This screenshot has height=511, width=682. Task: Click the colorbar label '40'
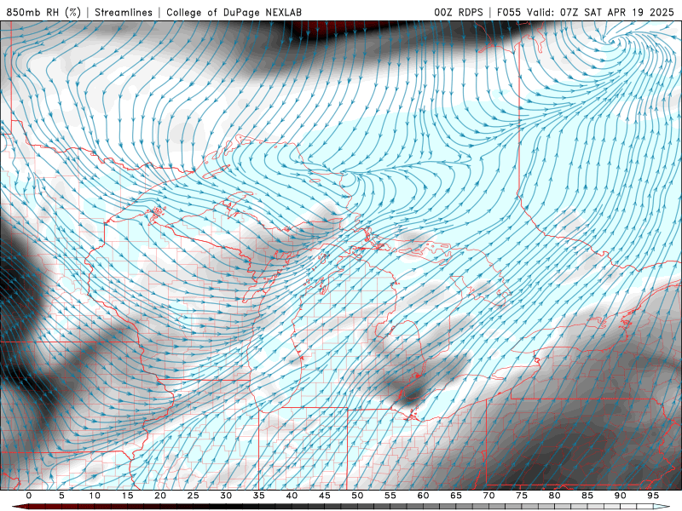[x=292, y=496]
